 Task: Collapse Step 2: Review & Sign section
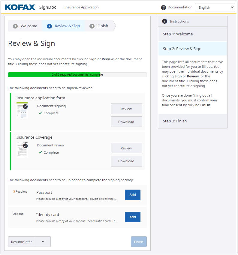coord(192,49)
